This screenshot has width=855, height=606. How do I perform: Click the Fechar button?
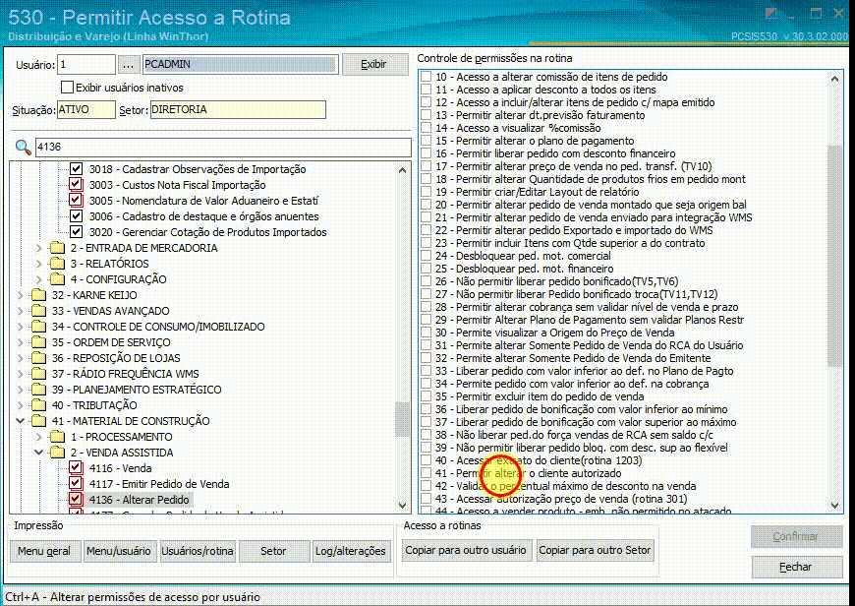point(796,567)
